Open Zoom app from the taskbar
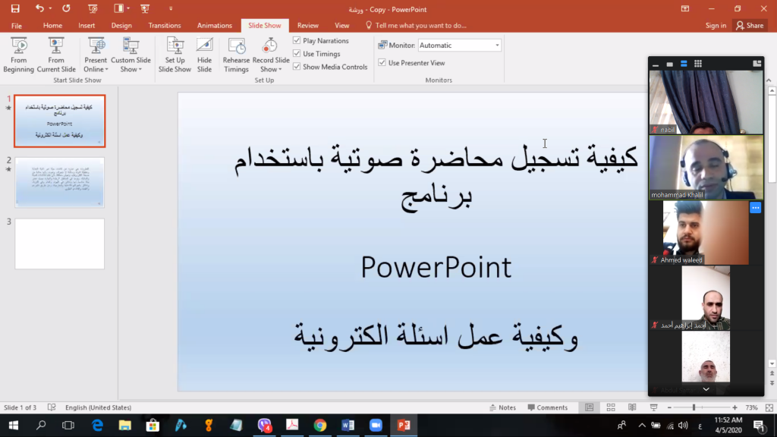Image resolution: width=777 pixels, height=437 pixels. click(x=375, y=426)
